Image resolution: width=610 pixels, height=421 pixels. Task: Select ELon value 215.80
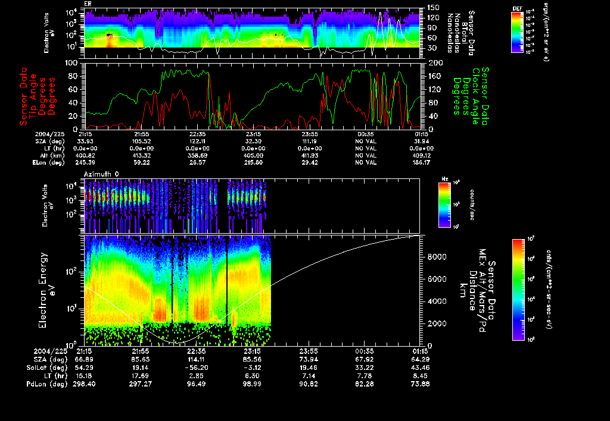point(253,163)
